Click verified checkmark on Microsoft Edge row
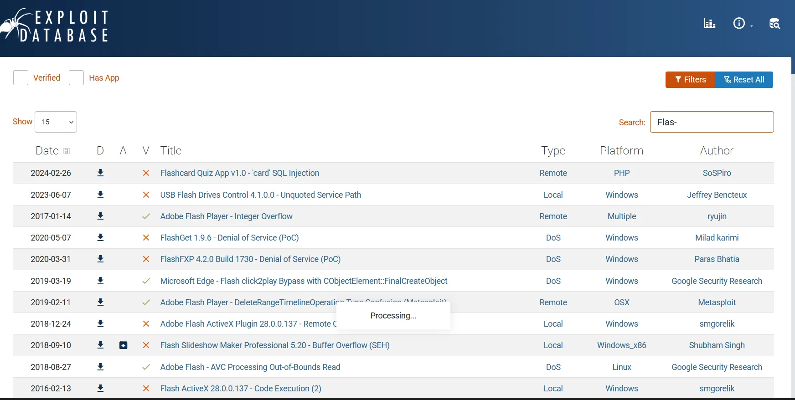 [146, 281]
